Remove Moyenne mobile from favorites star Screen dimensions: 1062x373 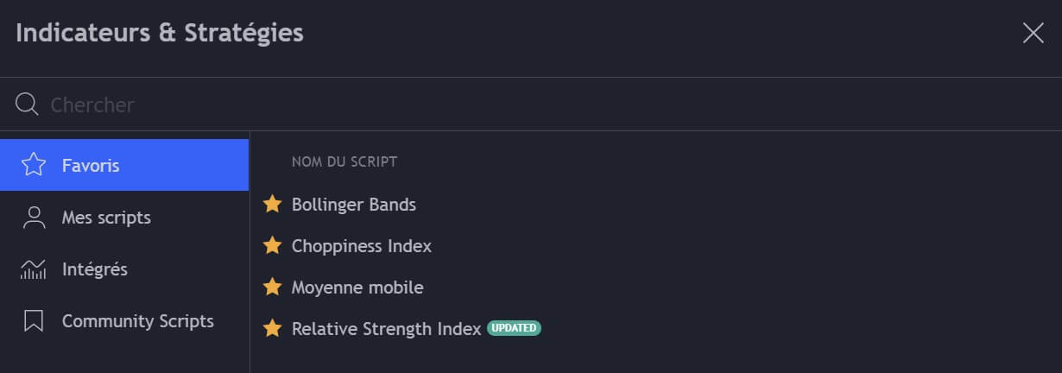273,288
